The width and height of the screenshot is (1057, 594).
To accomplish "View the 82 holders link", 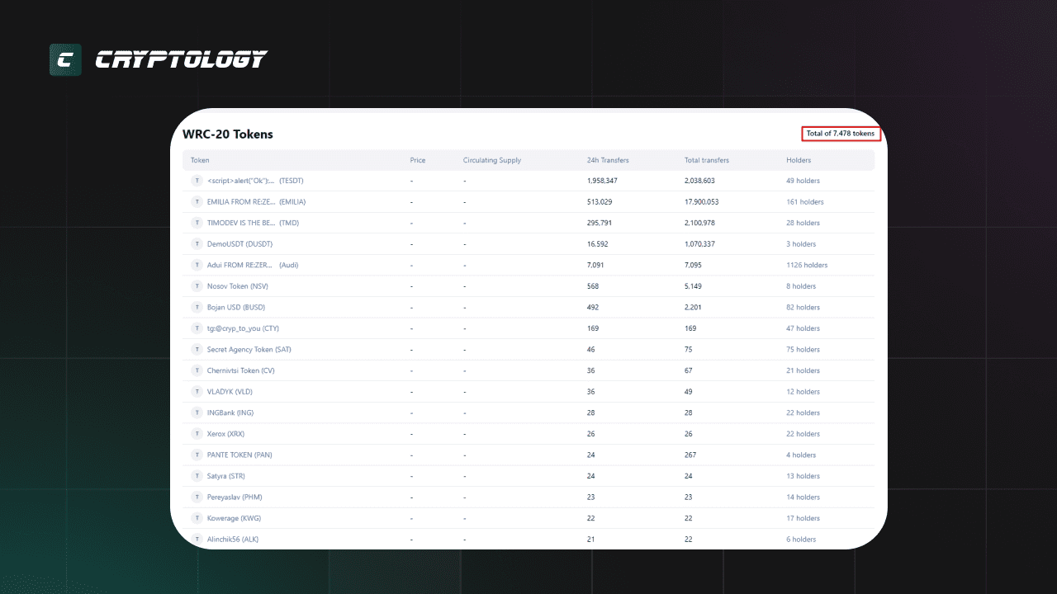I will (803, 307).
